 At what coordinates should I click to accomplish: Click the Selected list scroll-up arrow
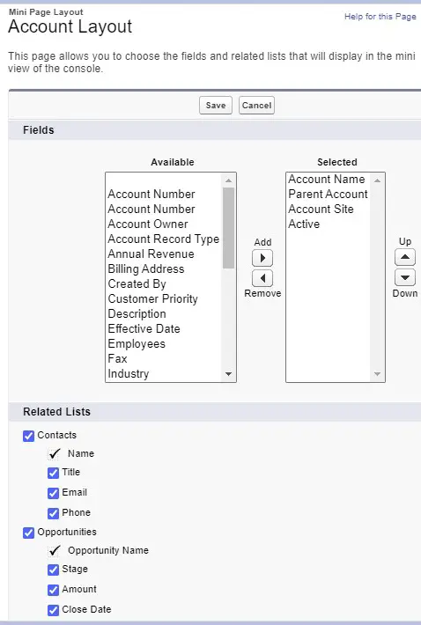(x=377, y=180)
